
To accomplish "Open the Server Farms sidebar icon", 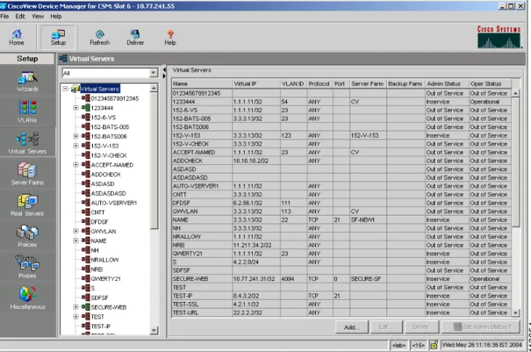I will (x=28, y=174).
